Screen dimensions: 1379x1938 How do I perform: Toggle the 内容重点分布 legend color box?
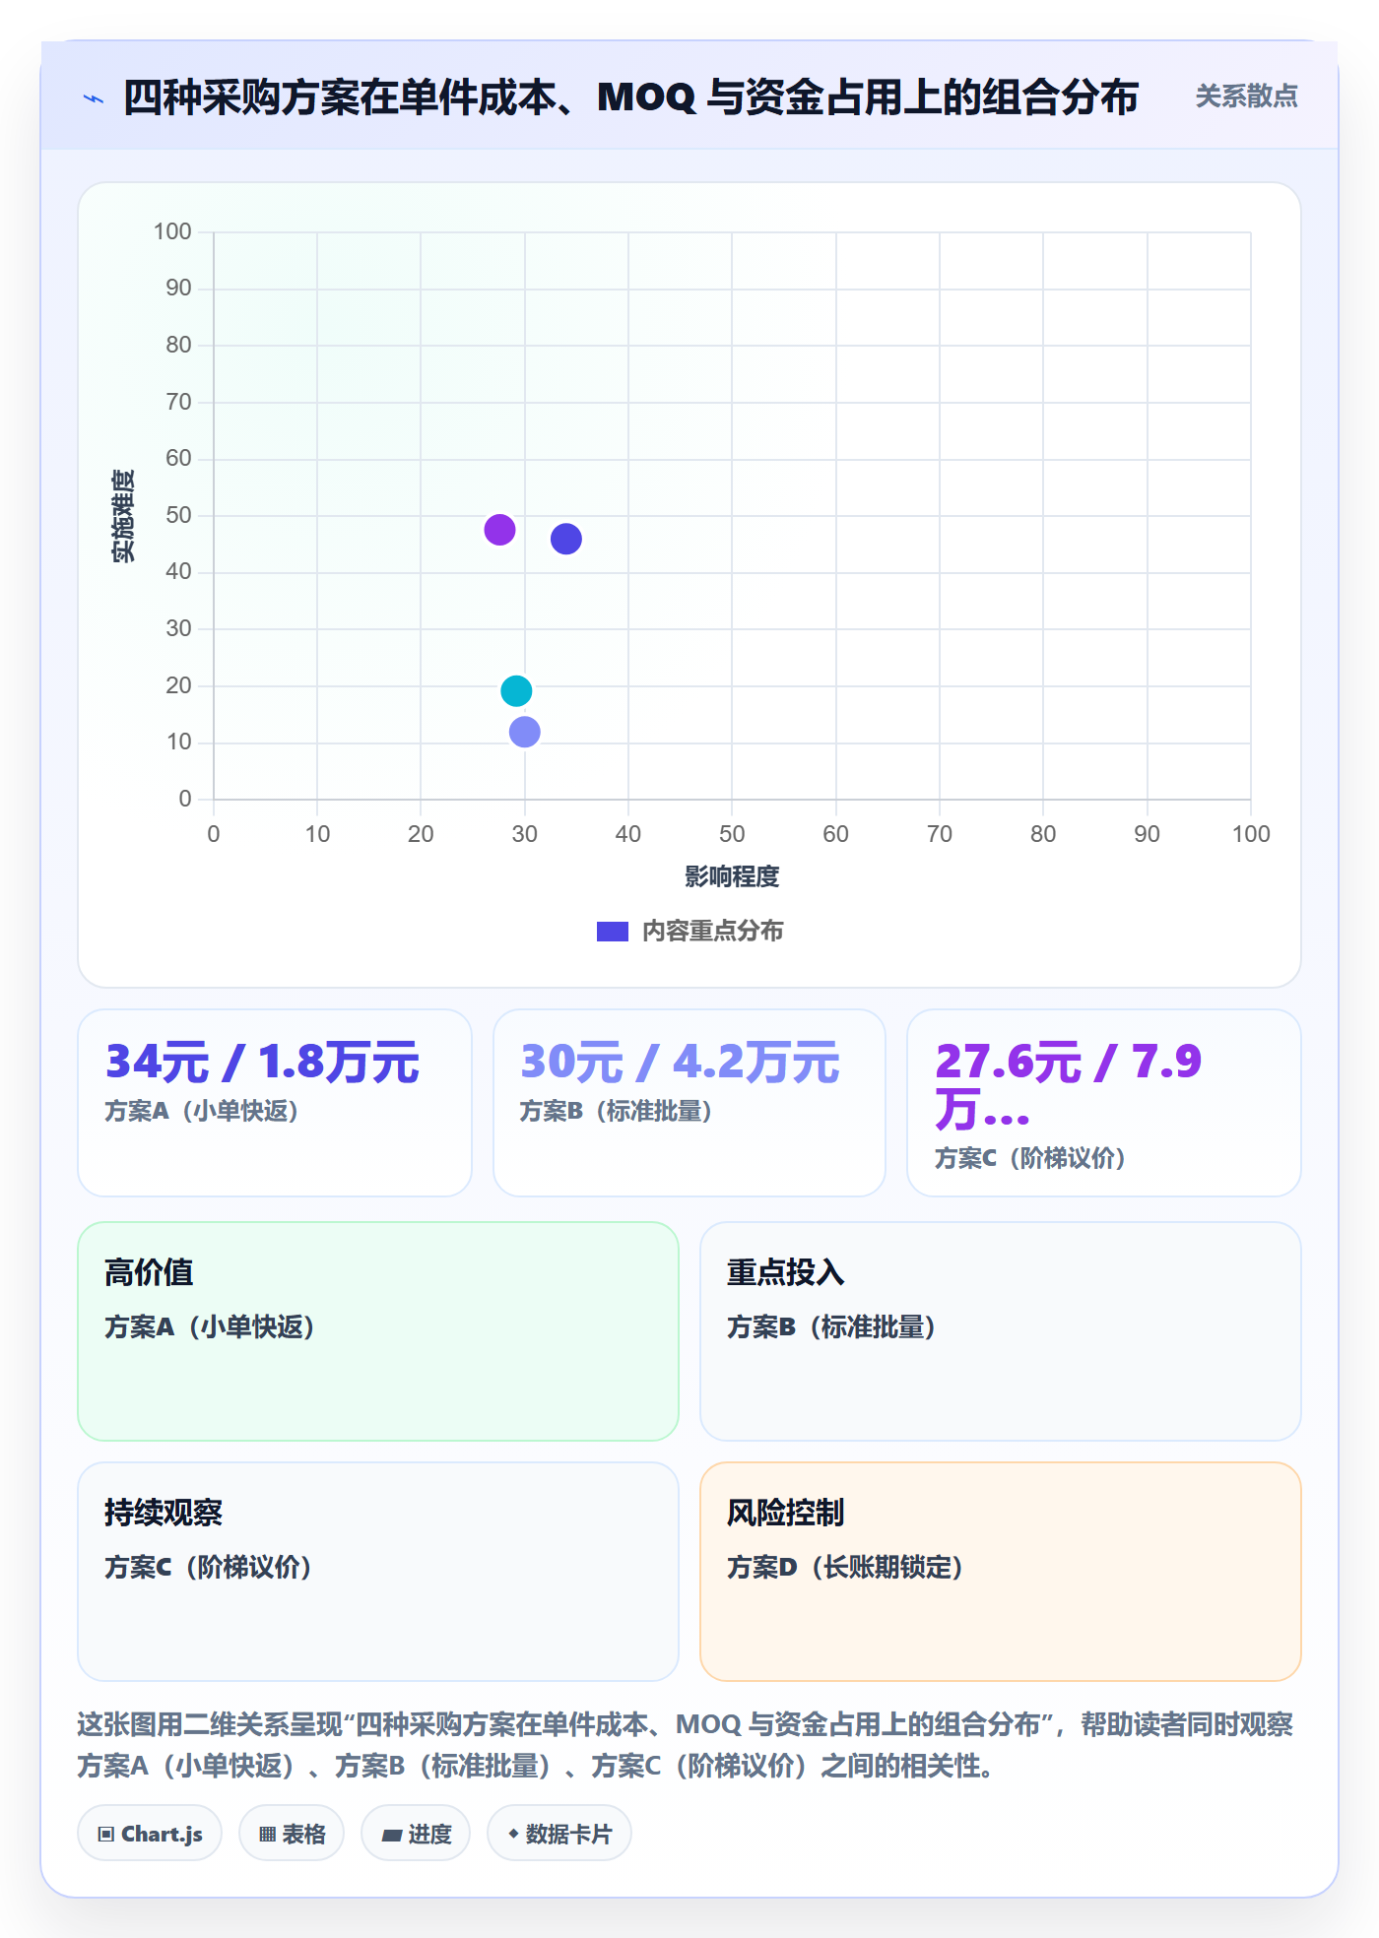click(612, 932)
